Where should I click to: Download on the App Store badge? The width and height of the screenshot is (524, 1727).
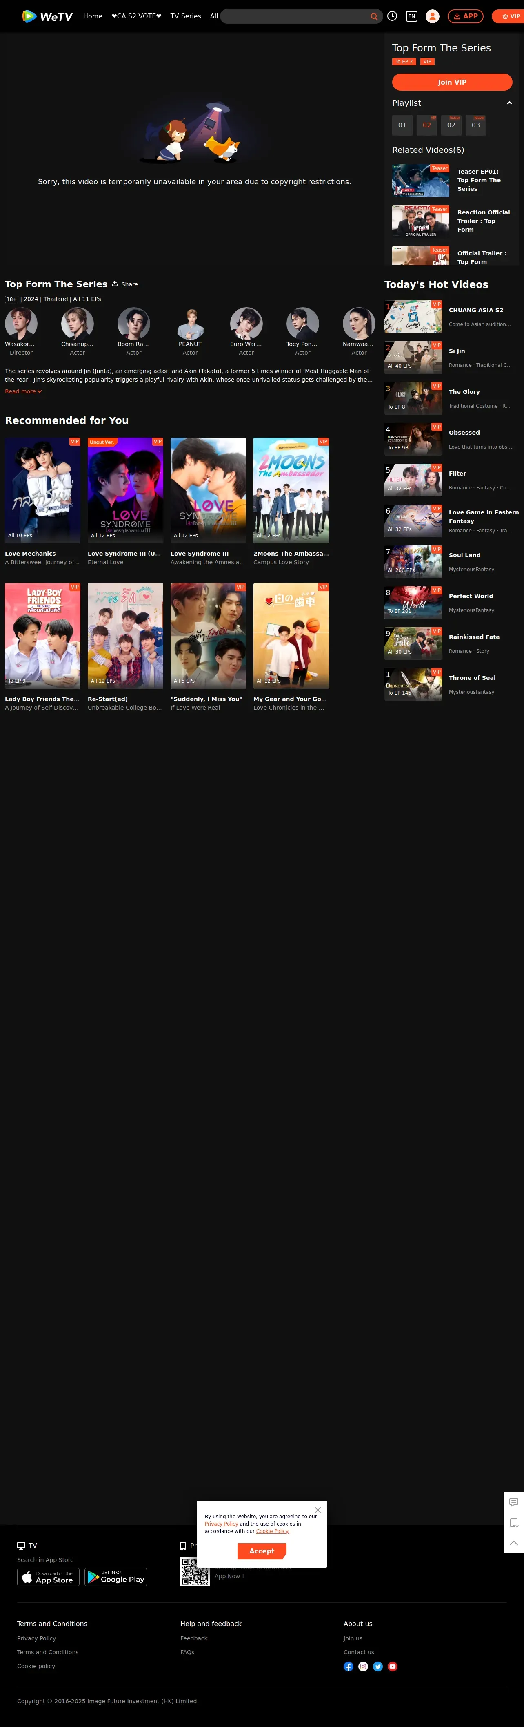pos(48,1577)
